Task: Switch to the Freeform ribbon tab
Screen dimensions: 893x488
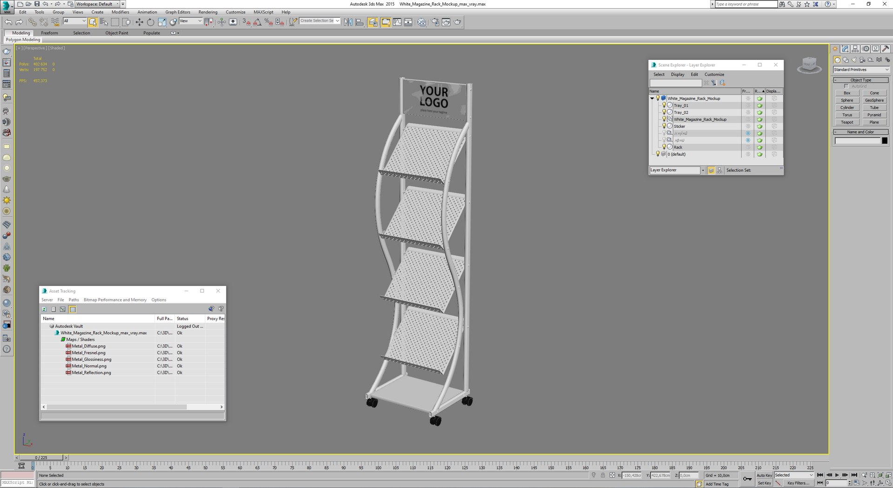Action: [49, 33]
